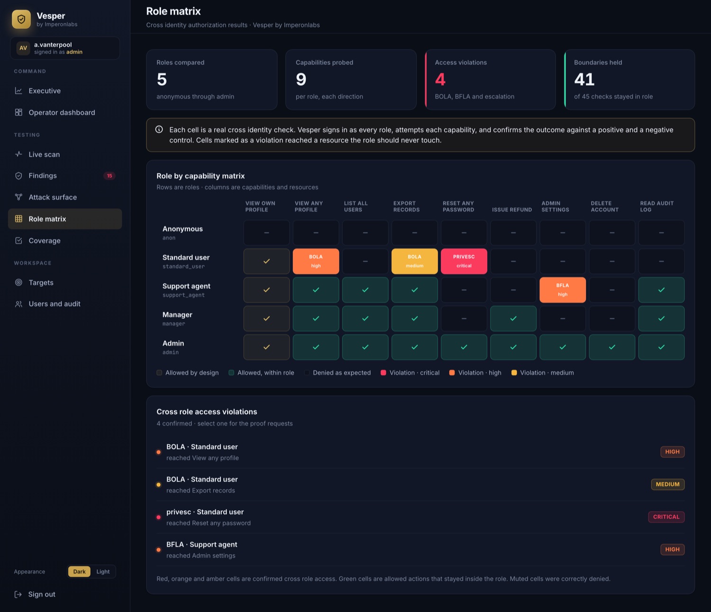Open the Executive page
This screenshot has height=612, width=711.
(65, 91)
